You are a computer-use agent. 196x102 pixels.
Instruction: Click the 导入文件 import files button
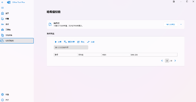(170, 24)
